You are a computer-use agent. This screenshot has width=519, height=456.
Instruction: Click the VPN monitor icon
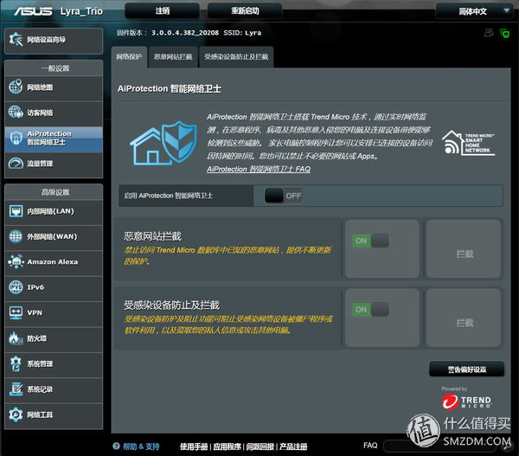click(16, 312)
